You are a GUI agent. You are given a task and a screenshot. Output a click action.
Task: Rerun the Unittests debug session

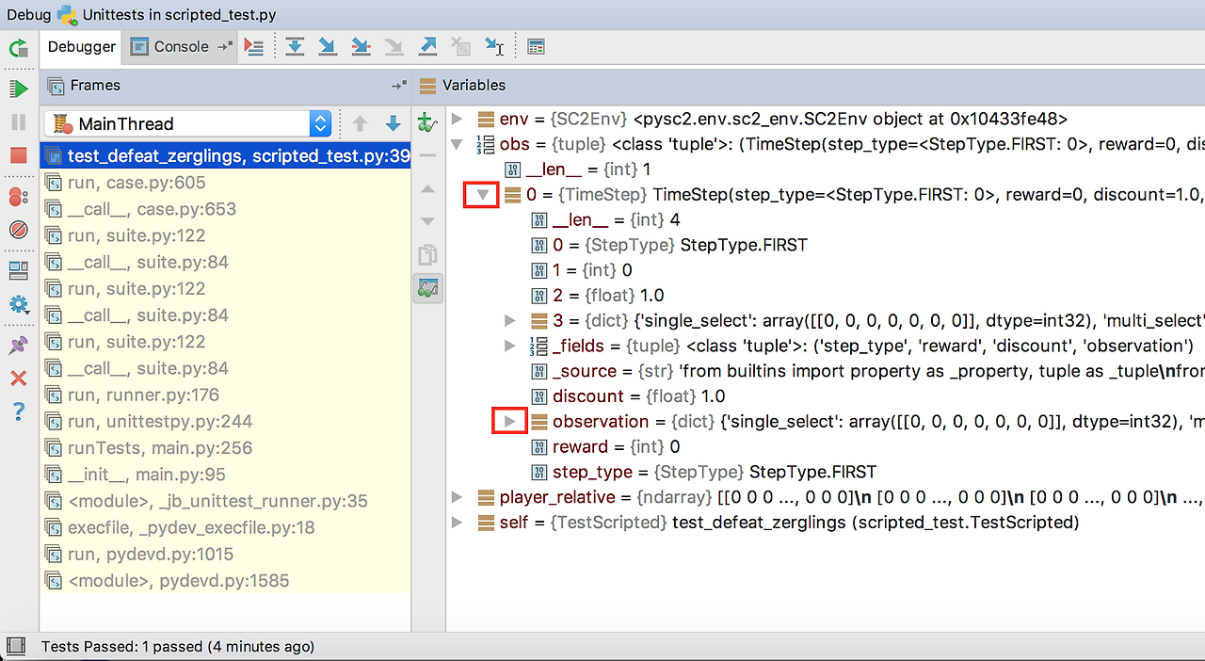coord(18,48)
